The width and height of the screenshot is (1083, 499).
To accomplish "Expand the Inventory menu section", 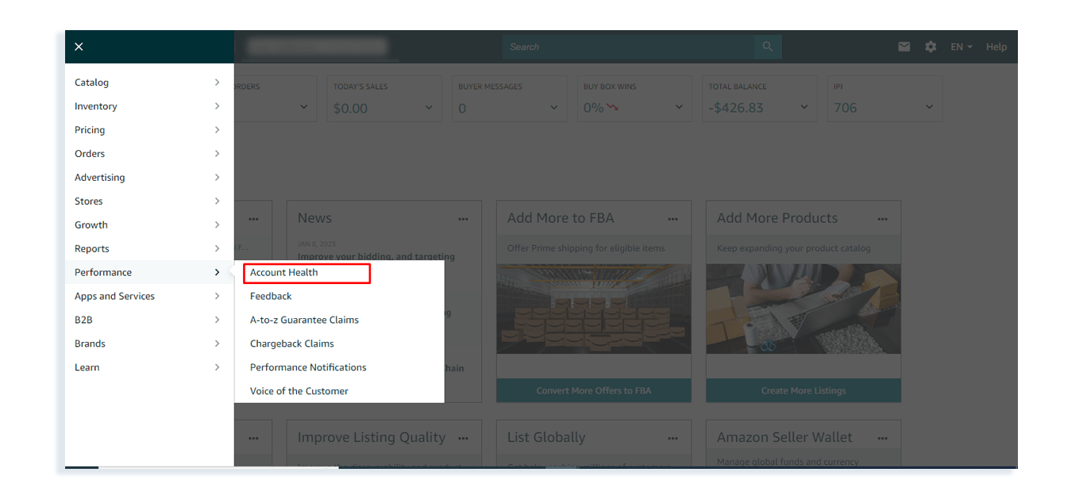I will click(95, 106).
